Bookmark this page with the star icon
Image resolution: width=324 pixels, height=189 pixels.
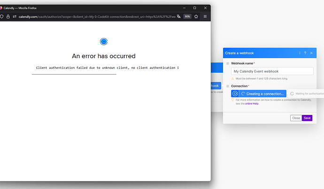[x=196, y=16]
